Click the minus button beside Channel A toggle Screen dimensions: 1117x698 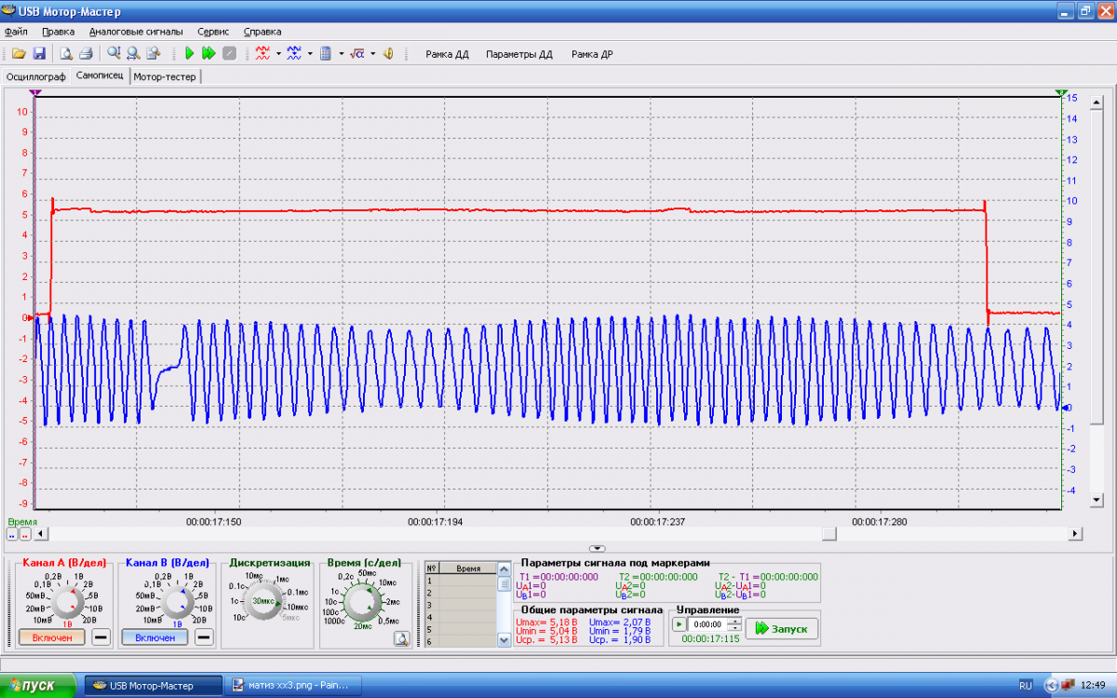[x=100, y=638]
